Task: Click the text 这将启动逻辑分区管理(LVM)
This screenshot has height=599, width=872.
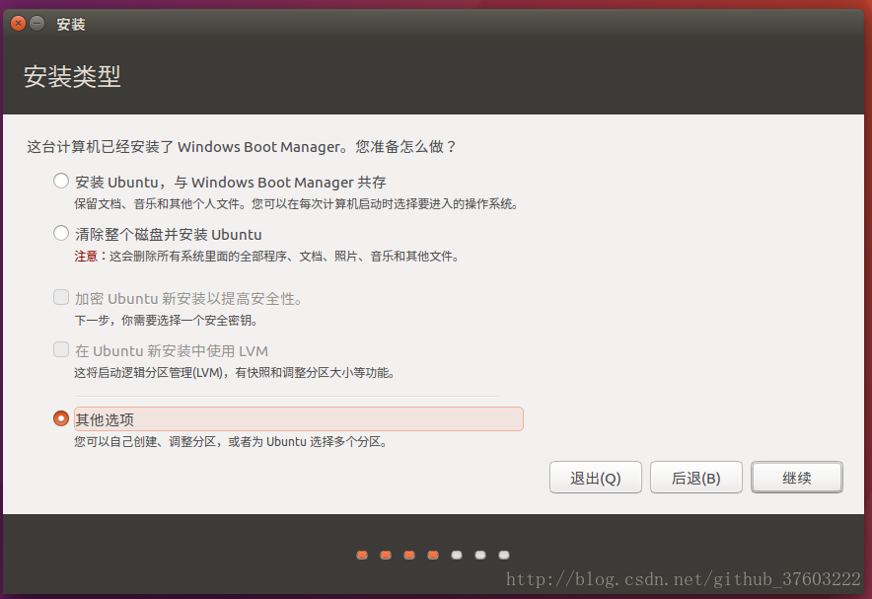Action: pyautogui.click(x=149, y=373)
